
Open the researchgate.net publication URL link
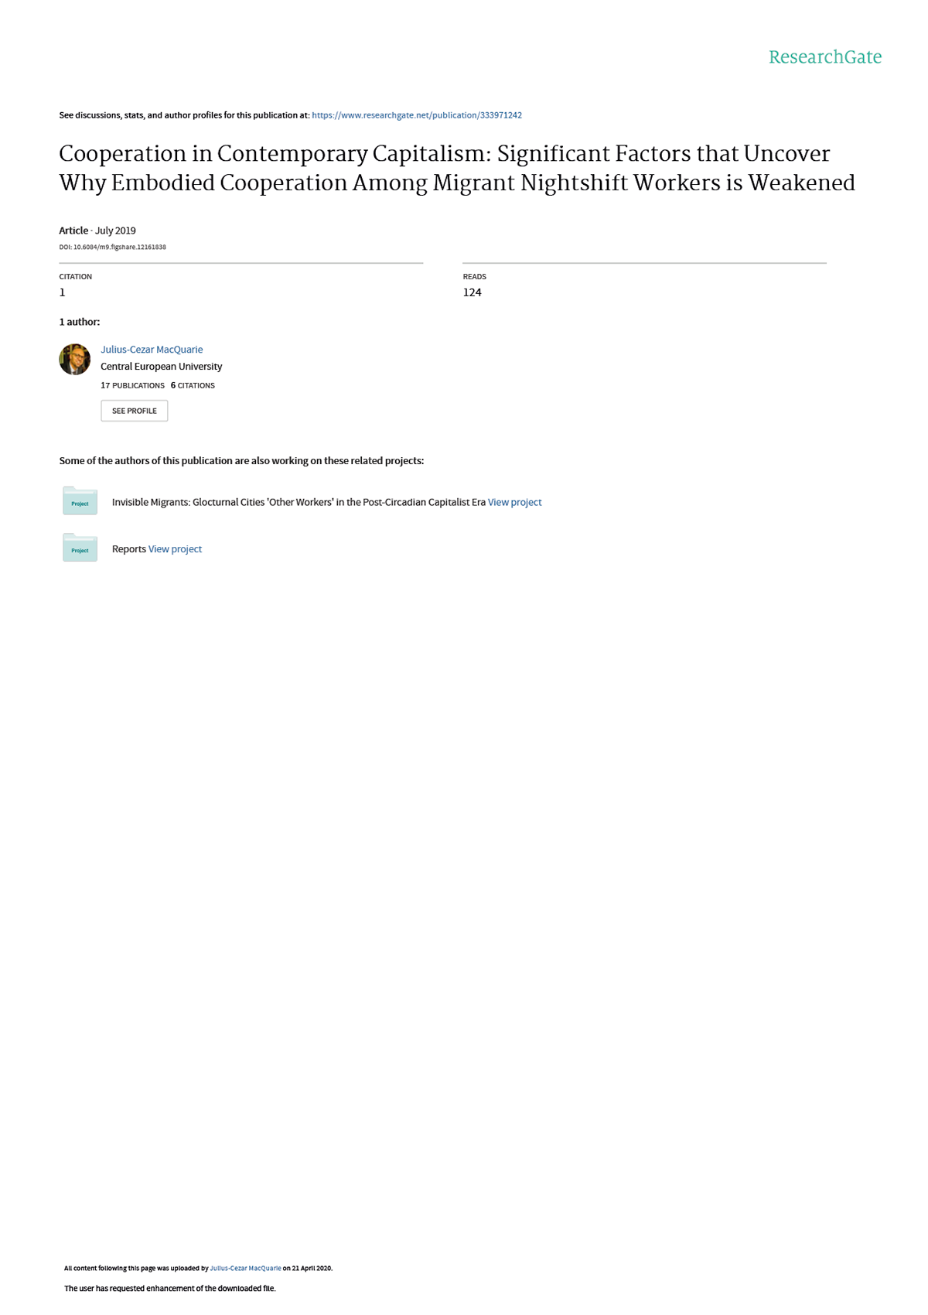pos(417,115)
